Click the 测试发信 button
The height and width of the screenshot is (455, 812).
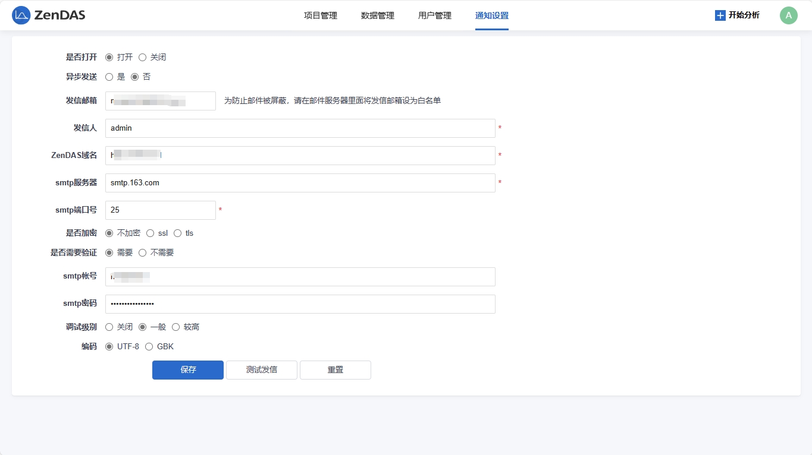coord(261,370)
